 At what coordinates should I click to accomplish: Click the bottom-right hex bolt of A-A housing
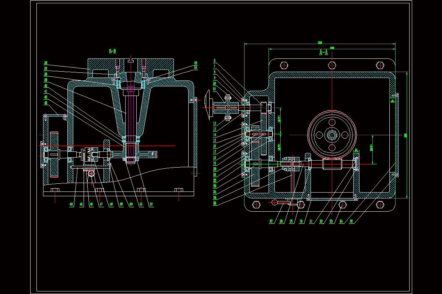click(380, 204)
